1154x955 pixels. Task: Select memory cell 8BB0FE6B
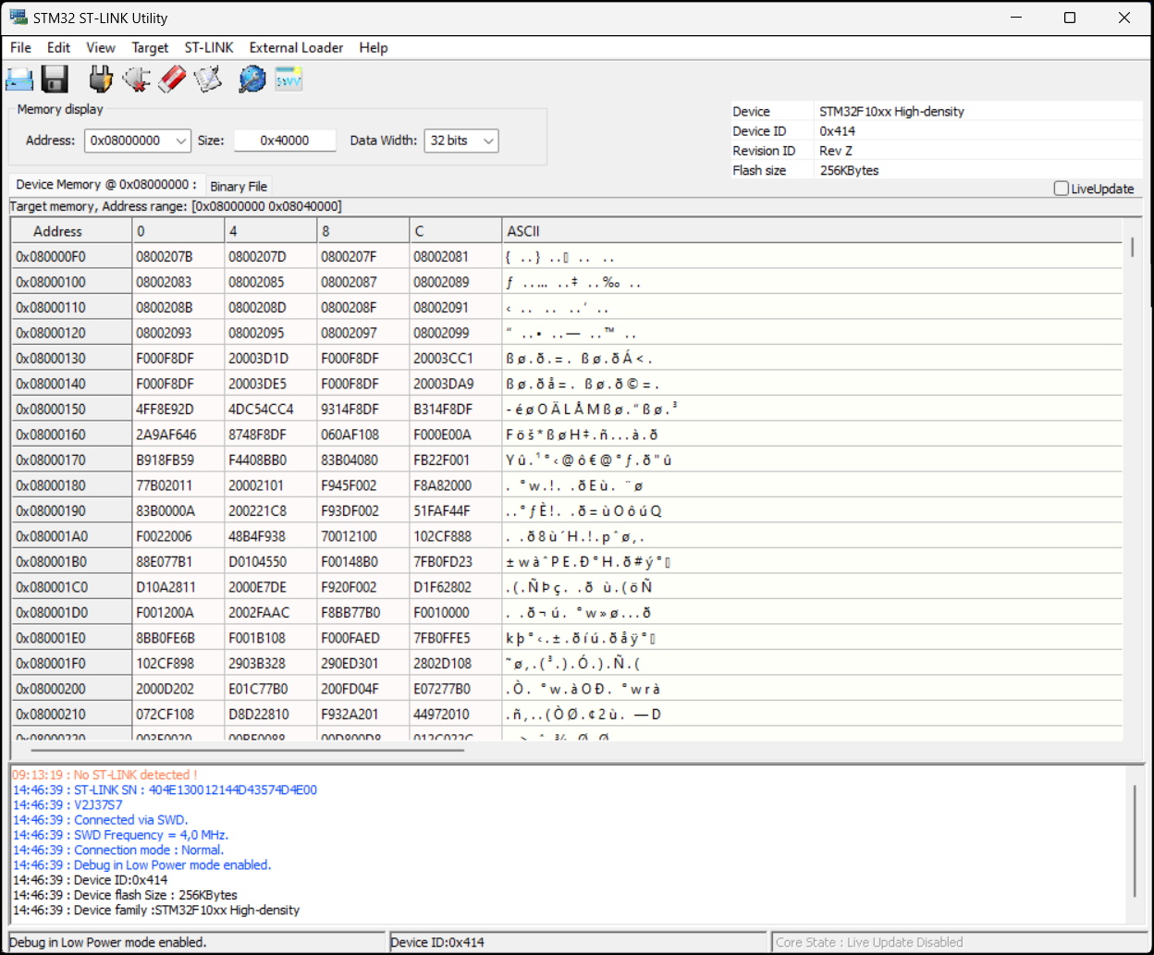point(178,638)
